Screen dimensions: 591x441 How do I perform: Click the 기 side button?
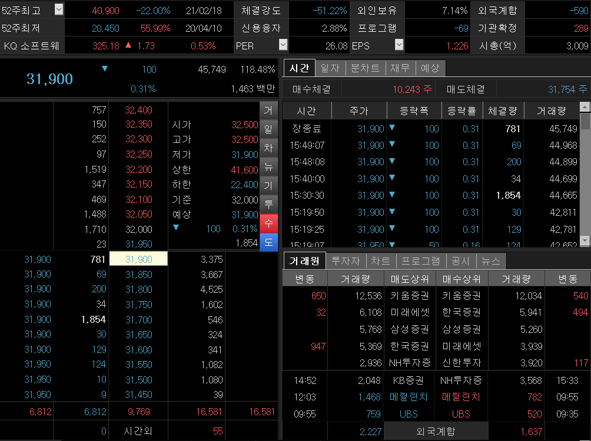(268, 186)
